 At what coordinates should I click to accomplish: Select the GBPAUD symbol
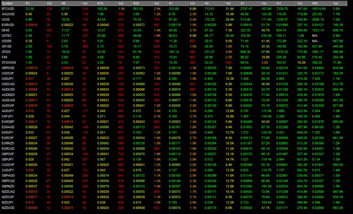pos(8,176)
